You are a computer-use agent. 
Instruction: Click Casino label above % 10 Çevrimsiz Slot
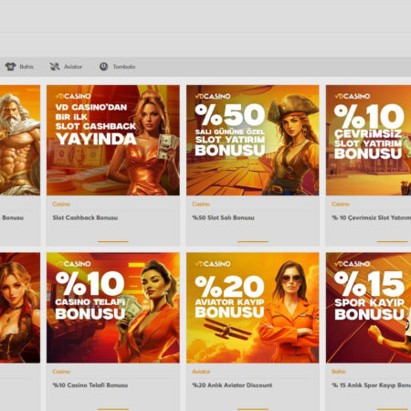pyautogui.click(x=341, y=204)
